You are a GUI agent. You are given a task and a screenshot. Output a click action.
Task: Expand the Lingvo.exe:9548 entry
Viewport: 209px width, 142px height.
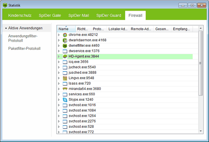point(59,78)
